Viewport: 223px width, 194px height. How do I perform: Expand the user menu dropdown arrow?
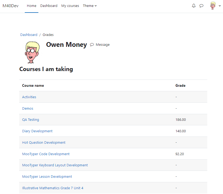(x=220, y=6)
